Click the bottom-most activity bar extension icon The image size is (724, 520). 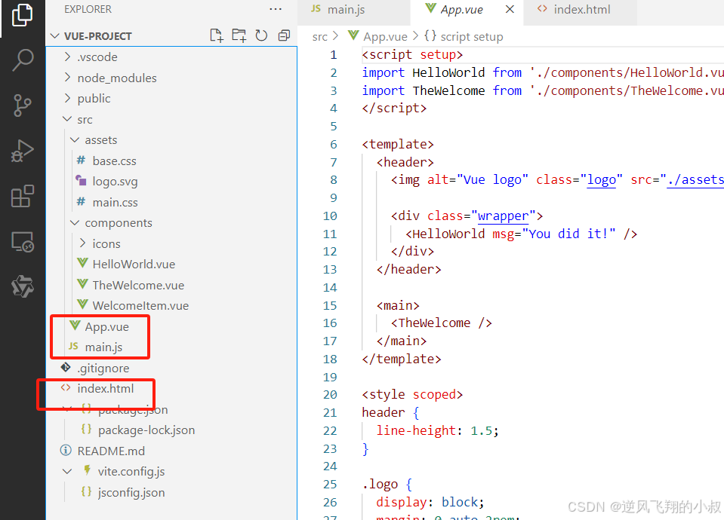click(22, 286)
